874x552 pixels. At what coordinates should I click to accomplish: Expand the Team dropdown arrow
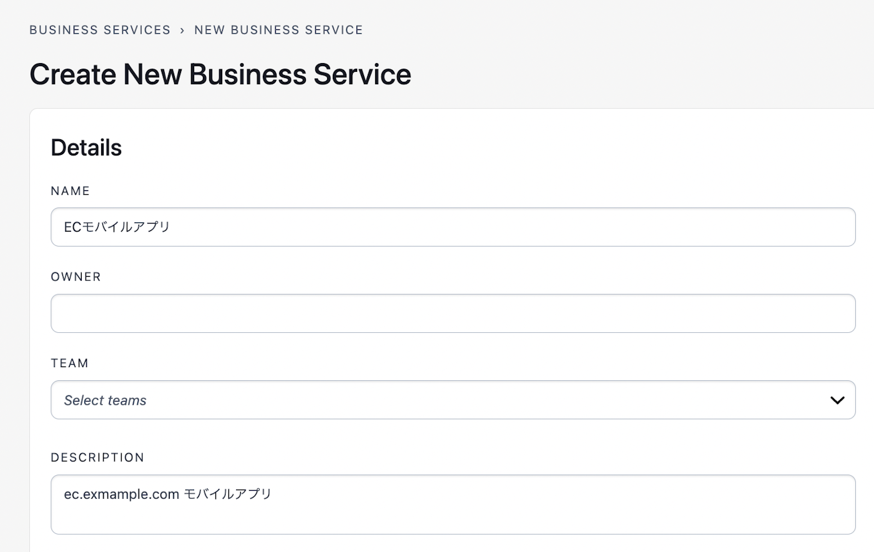(x=837, y=400)
